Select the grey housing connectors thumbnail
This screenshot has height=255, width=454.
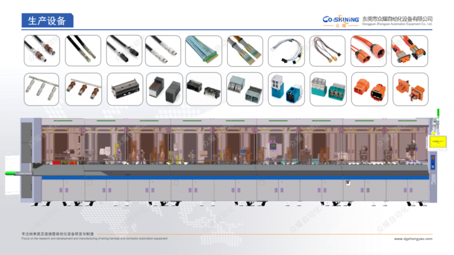[x=244, y=89]
